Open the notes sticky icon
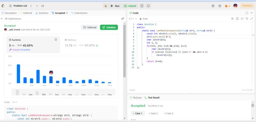 pyautogui.click(x=148, y=6)
